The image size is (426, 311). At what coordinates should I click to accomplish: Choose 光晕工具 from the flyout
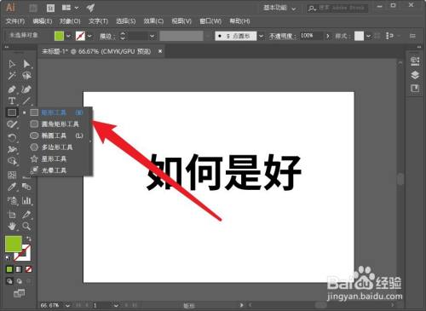56,170
